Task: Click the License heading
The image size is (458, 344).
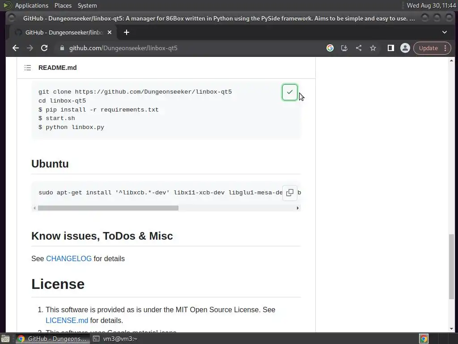Action: [58, 284]
